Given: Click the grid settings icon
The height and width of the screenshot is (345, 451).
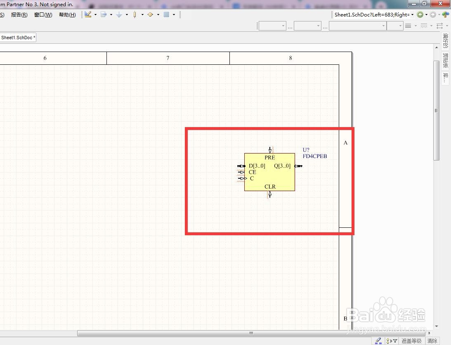Looking at the screenshot, I should coord(166,14).
